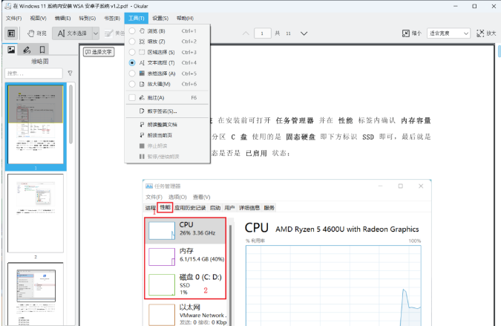Viewport: 501px width, 326px height.
Task: Open page 2 thumbnail
Action: 36,213
